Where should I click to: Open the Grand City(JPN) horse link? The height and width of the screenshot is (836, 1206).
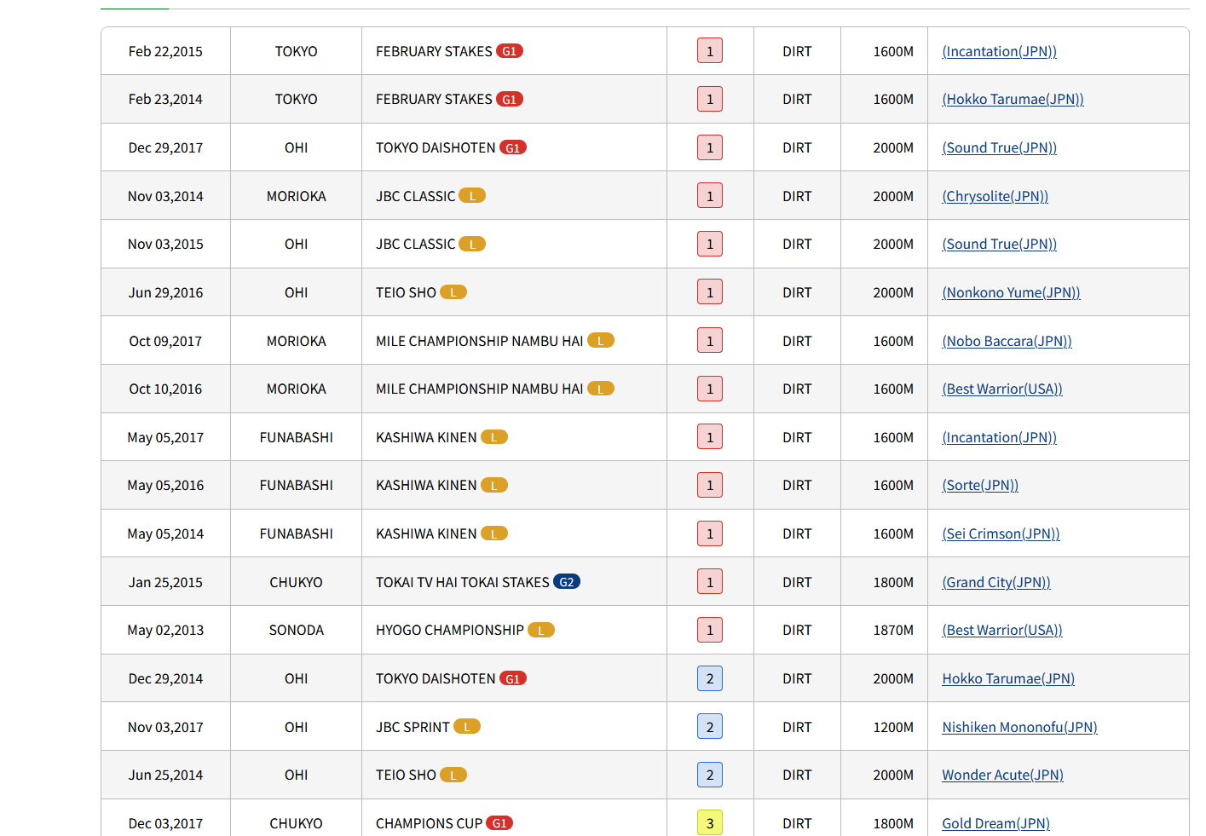tap(996, 582)
